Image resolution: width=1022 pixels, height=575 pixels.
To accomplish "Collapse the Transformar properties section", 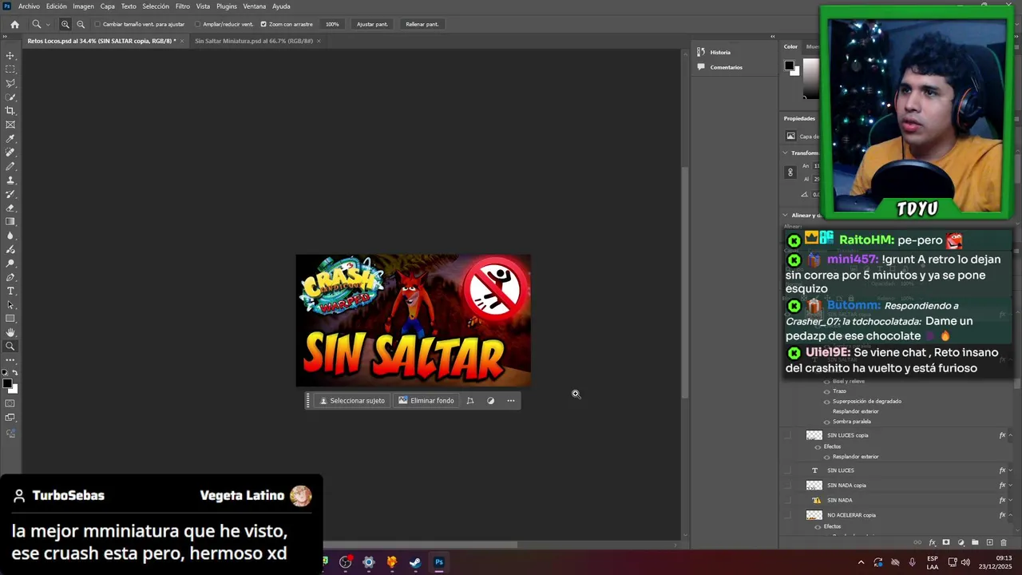I will tap(785, 153).
